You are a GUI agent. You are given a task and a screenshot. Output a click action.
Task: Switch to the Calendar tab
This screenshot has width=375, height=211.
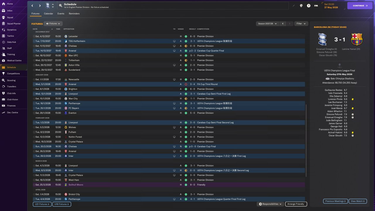pyautogui.click(x=49, y=13)
